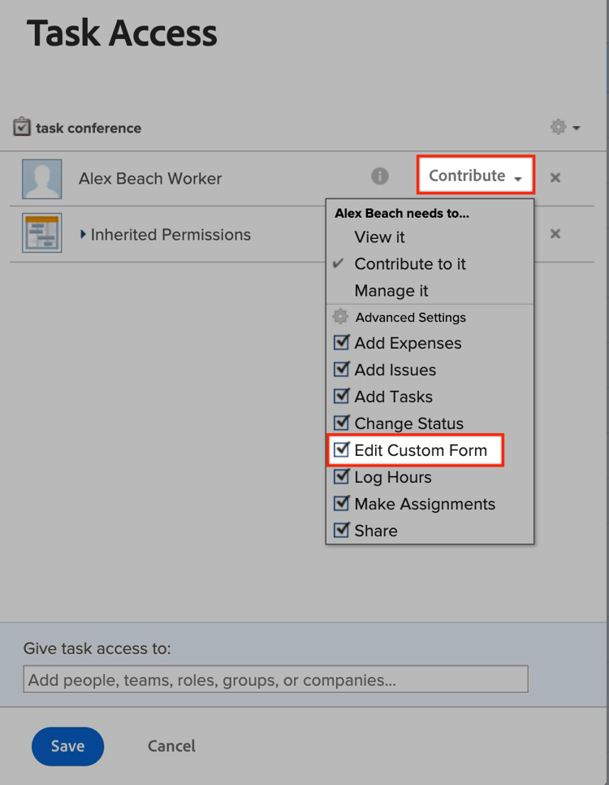
Task: Click the Advanced Settings gear icon
Action: (340, 316)
